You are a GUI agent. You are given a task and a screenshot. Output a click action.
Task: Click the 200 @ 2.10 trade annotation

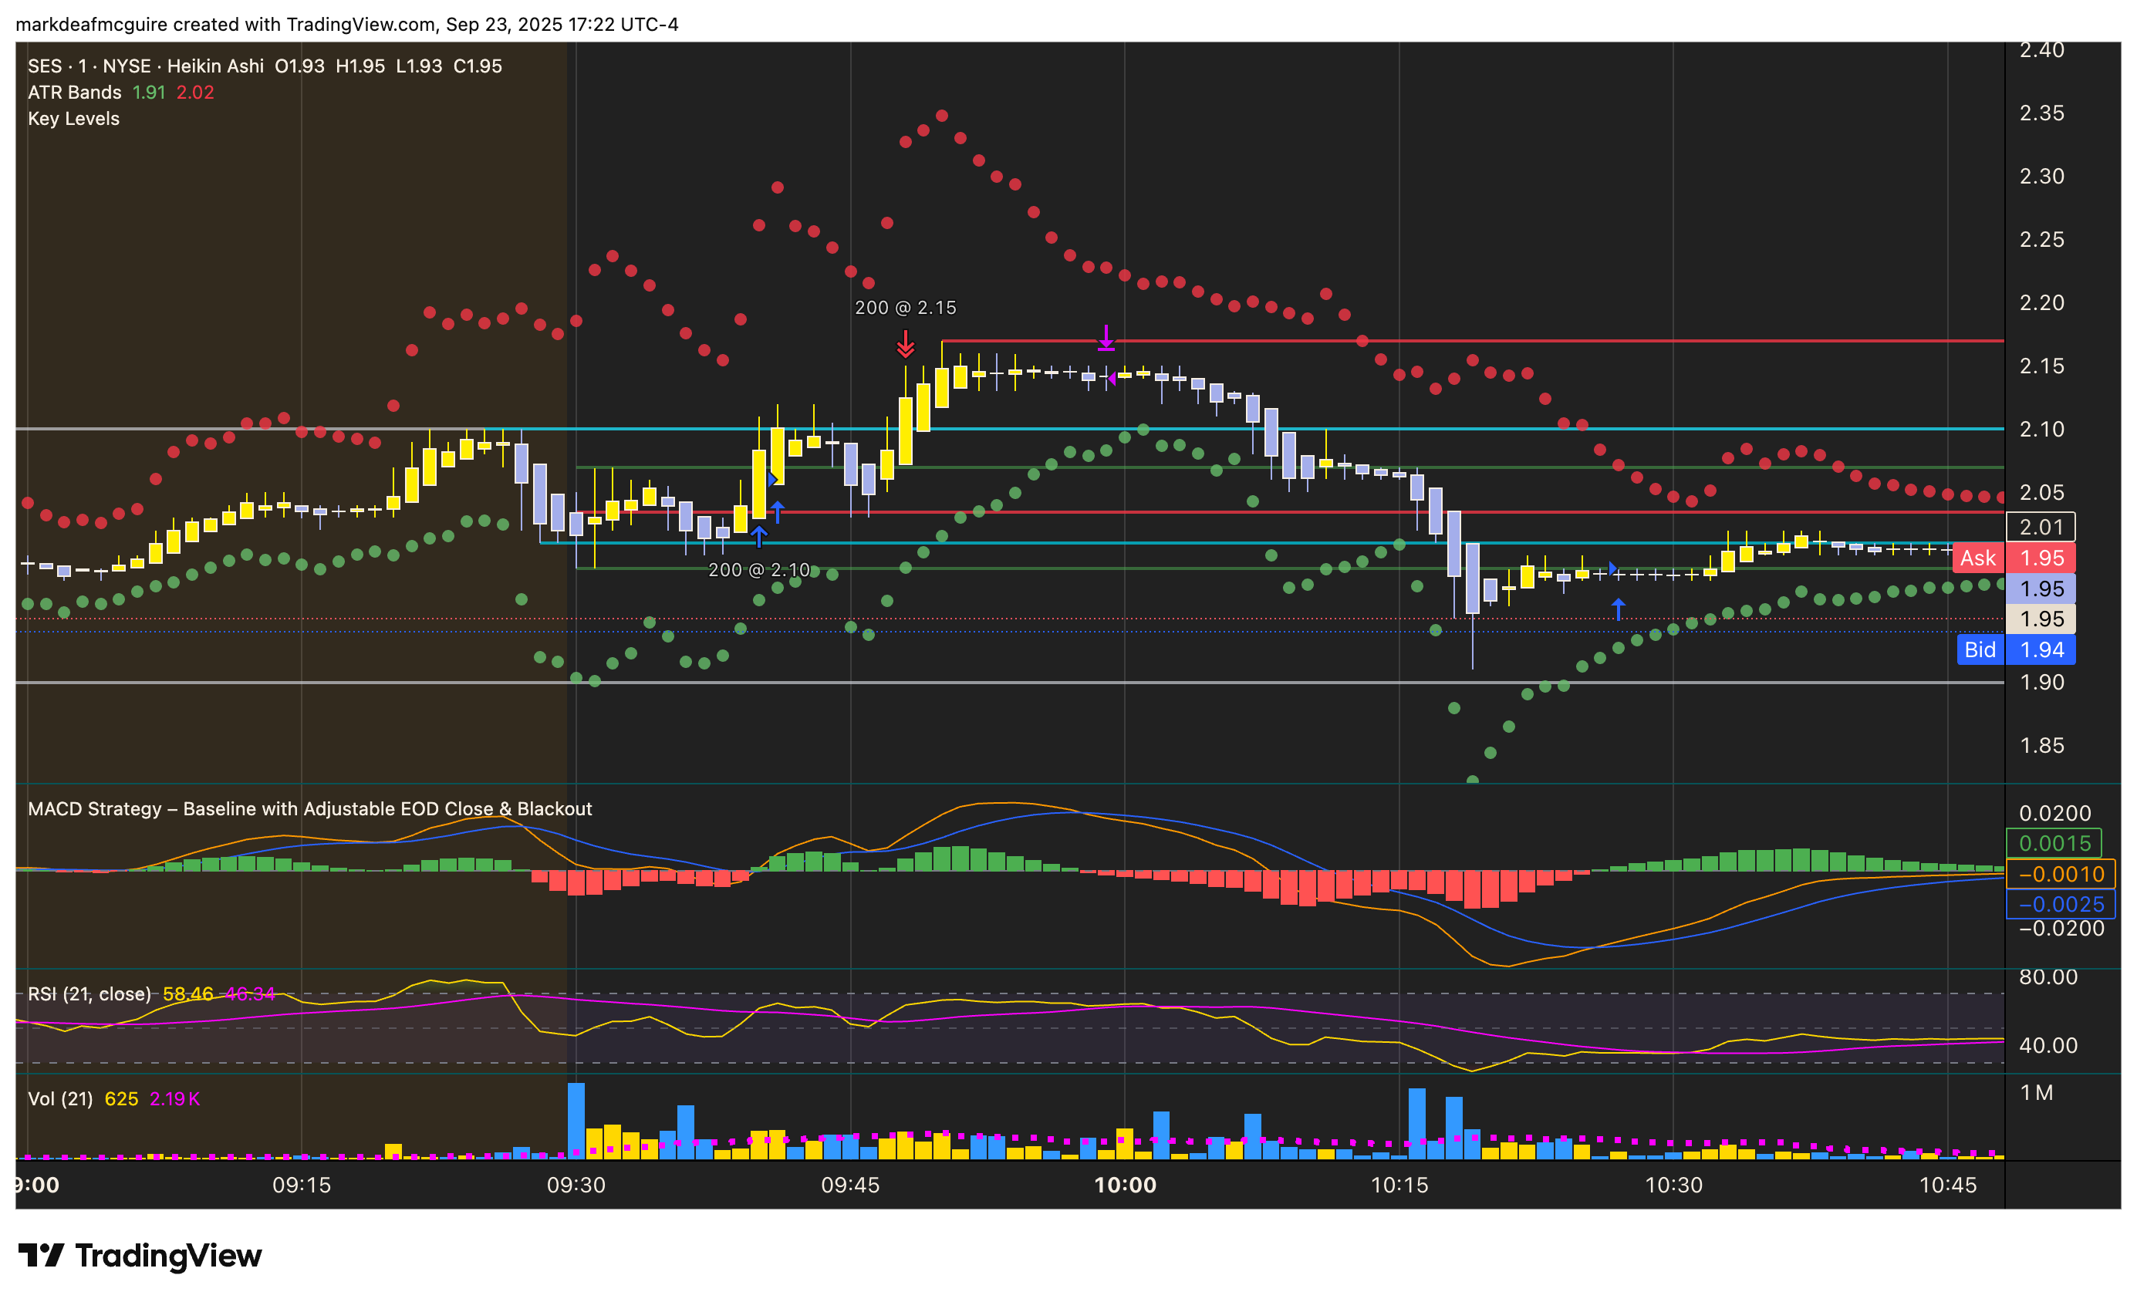759,569
